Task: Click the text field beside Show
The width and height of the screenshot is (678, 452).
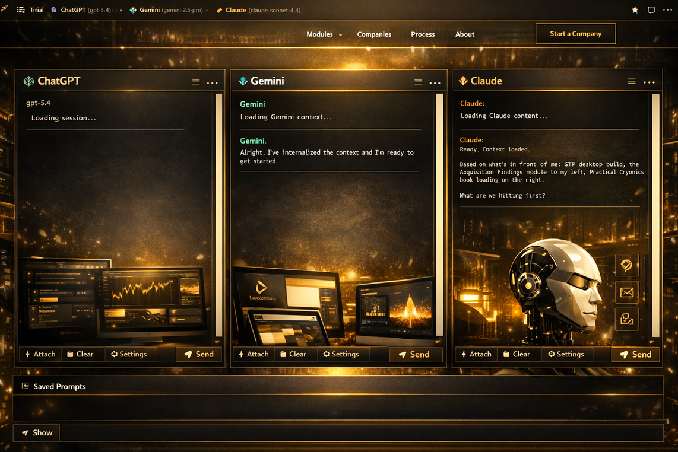Action: [x=361, y=432]
